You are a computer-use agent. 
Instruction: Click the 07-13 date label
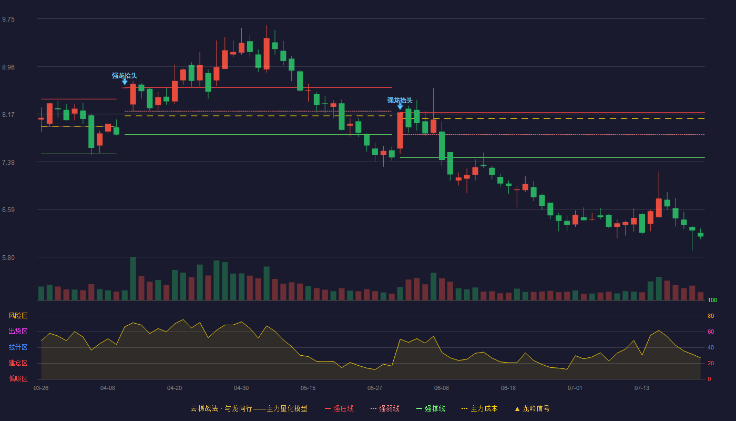pyautogui.click(x=642, y=388)
